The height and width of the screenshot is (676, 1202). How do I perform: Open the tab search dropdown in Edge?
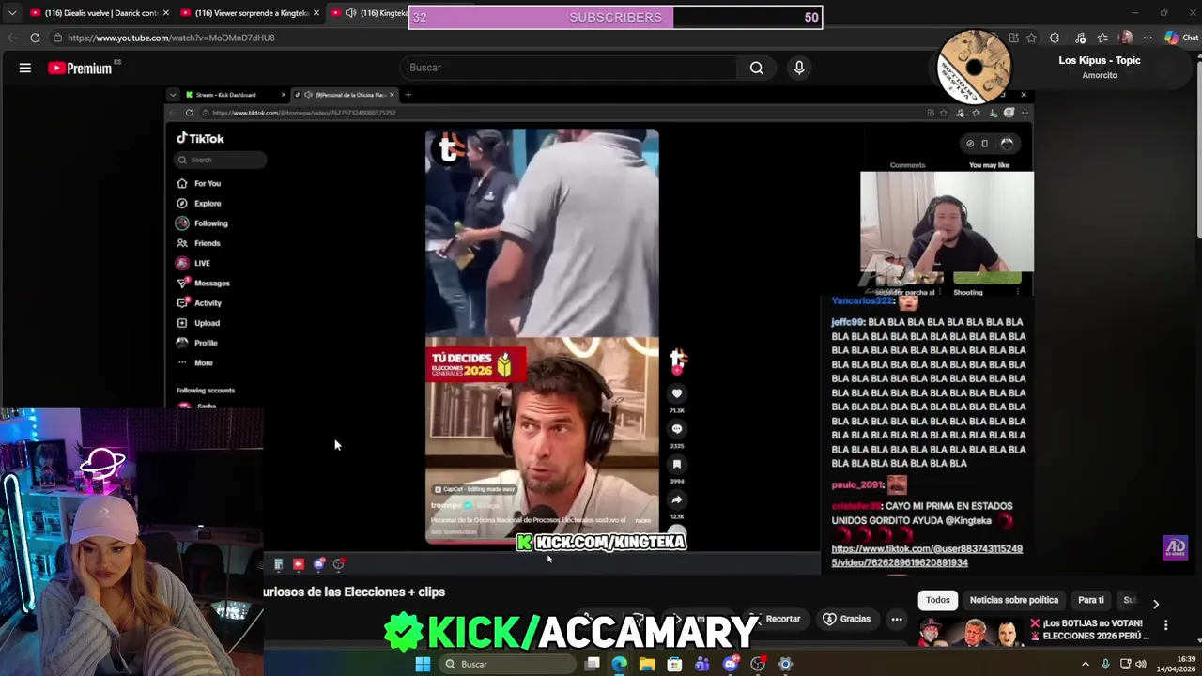(11, 13)
